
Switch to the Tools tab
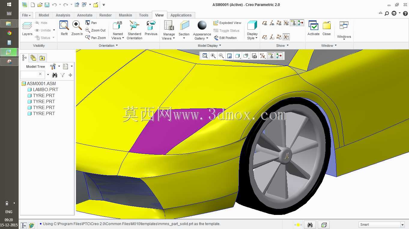144,15
